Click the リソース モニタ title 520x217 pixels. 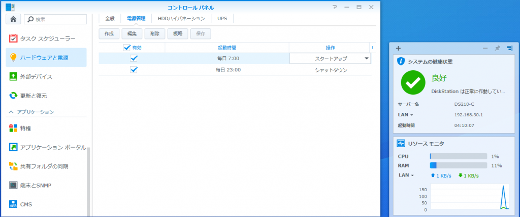tap(426, 144)
